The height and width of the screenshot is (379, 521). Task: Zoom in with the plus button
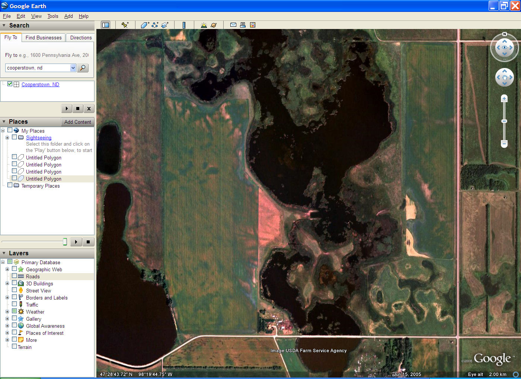(x=504, y=98)
